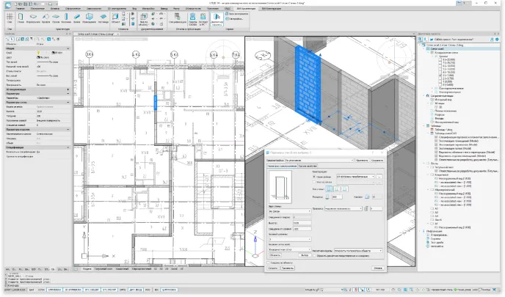
Task: Check the bottom-left checkbox in wall dialog
Action: (x=269, y=262)
